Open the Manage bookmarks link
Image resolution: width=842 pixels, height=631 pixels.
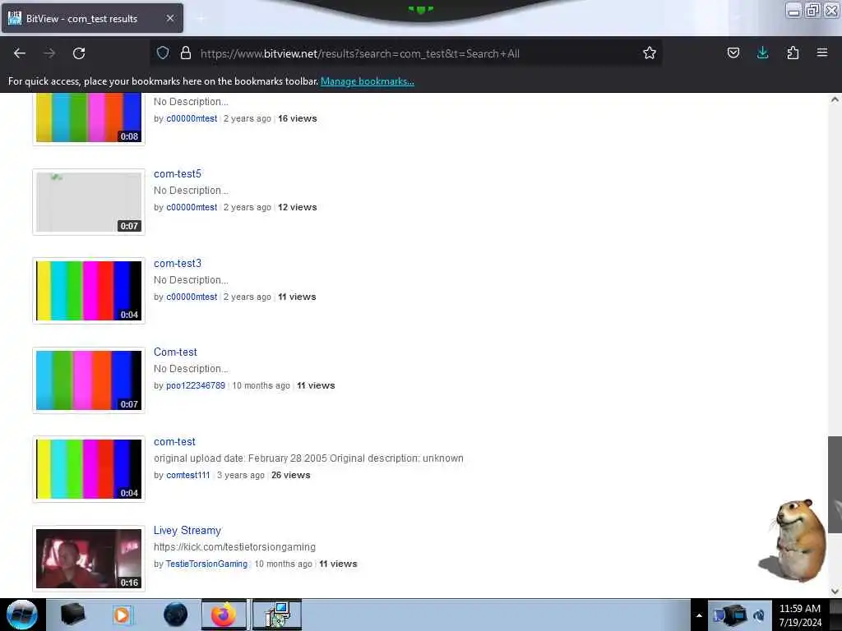click(368, 81)
